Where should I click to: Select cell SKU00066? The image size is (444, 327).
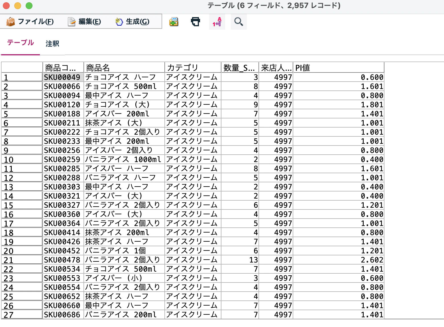(x=63, y=86)
